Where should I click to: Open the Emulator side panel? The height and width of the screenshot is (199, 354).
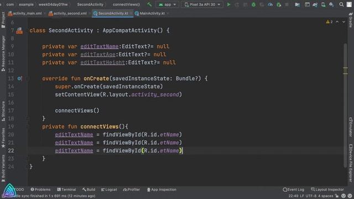[x=351, y=127]
